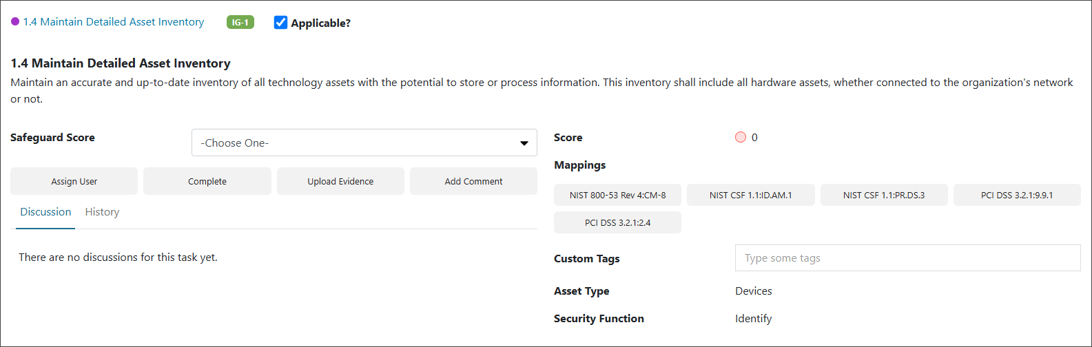Click the red score indicator circle
Viewport: 1092px width, 347px height.
coord(741,137)
